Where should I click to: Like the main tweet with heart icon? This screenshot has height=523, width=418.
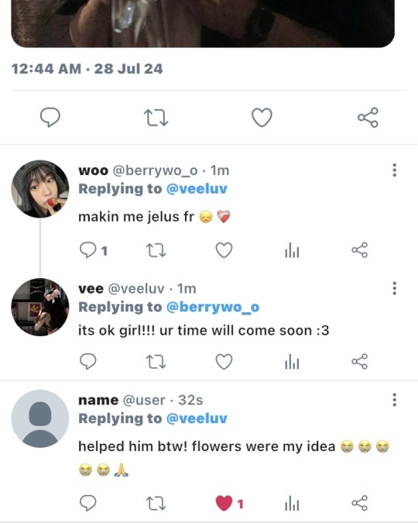262,118
